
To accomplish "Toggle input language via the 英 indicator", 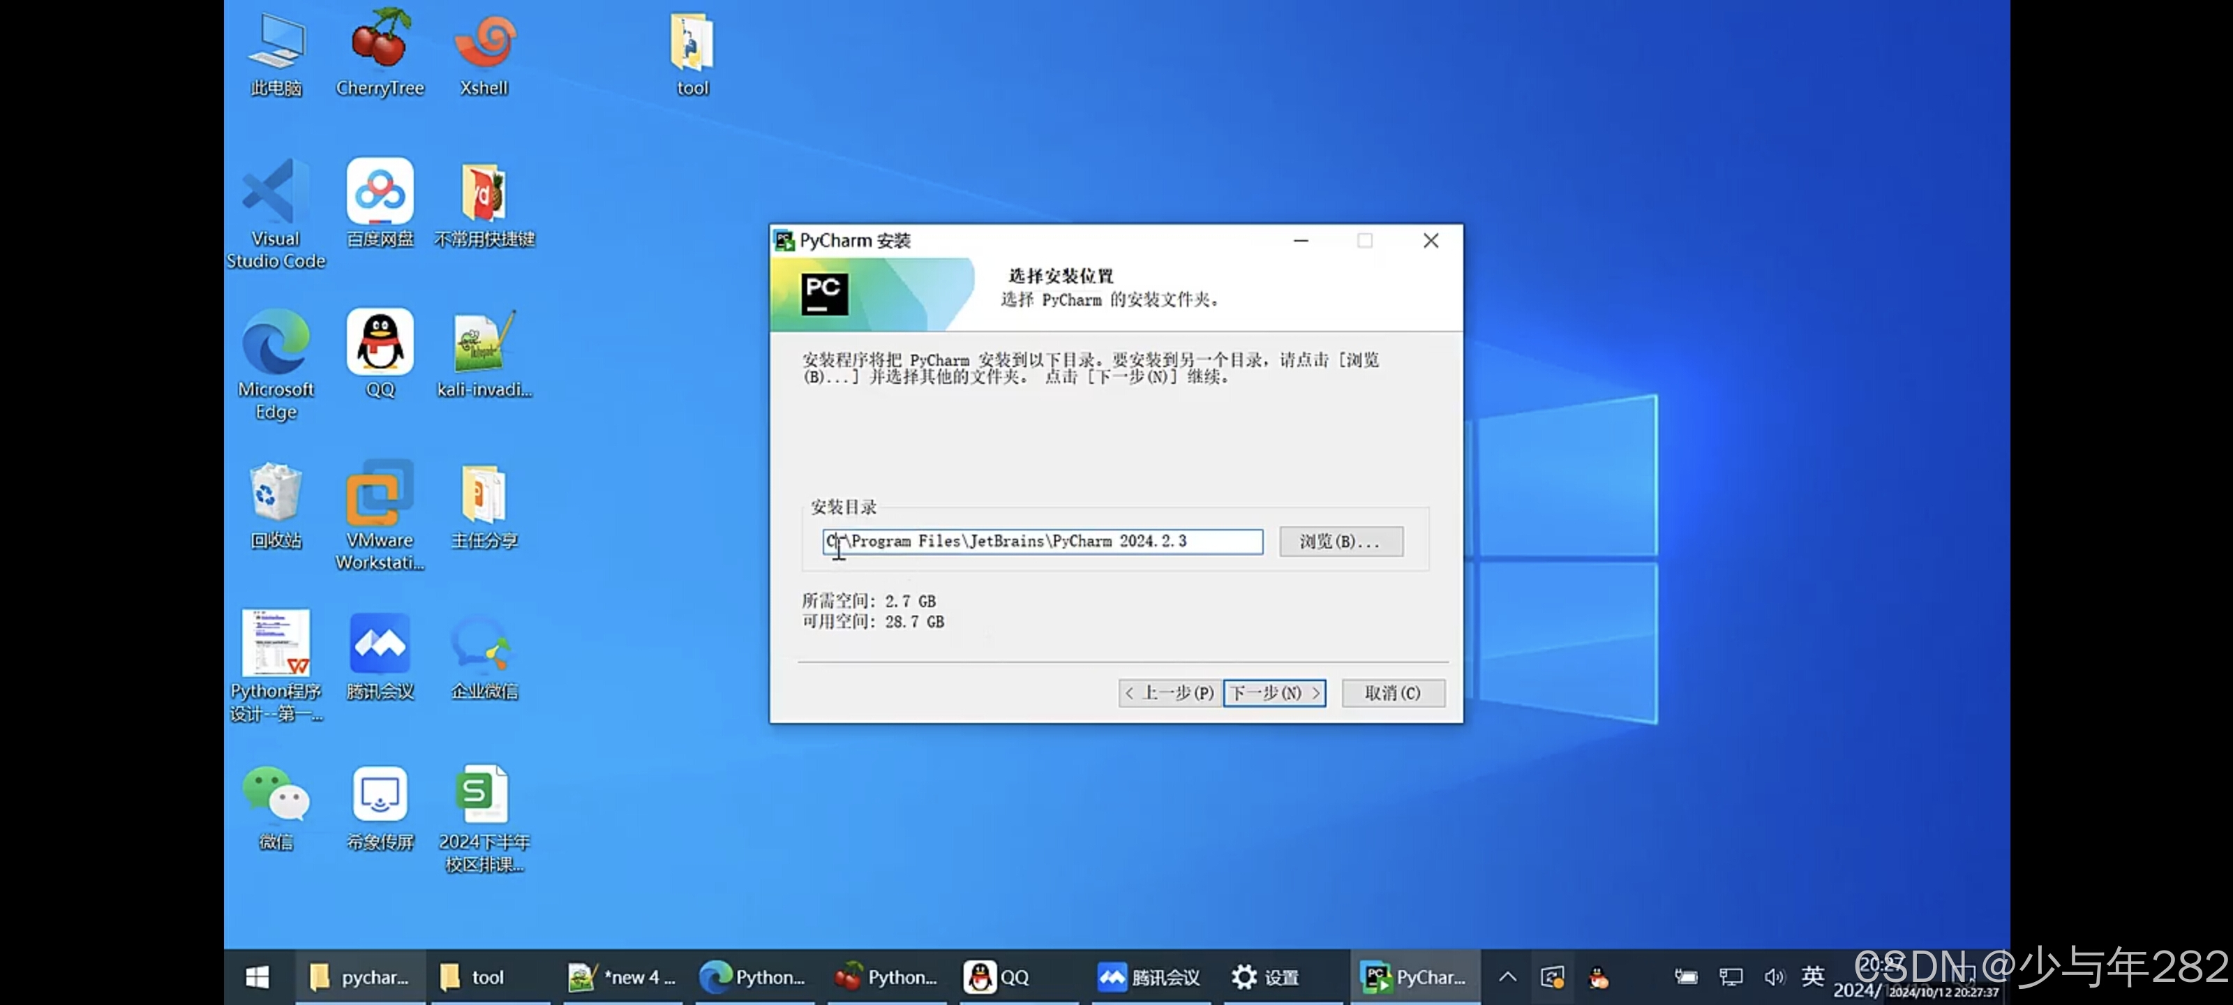I will coord(1814,976).
